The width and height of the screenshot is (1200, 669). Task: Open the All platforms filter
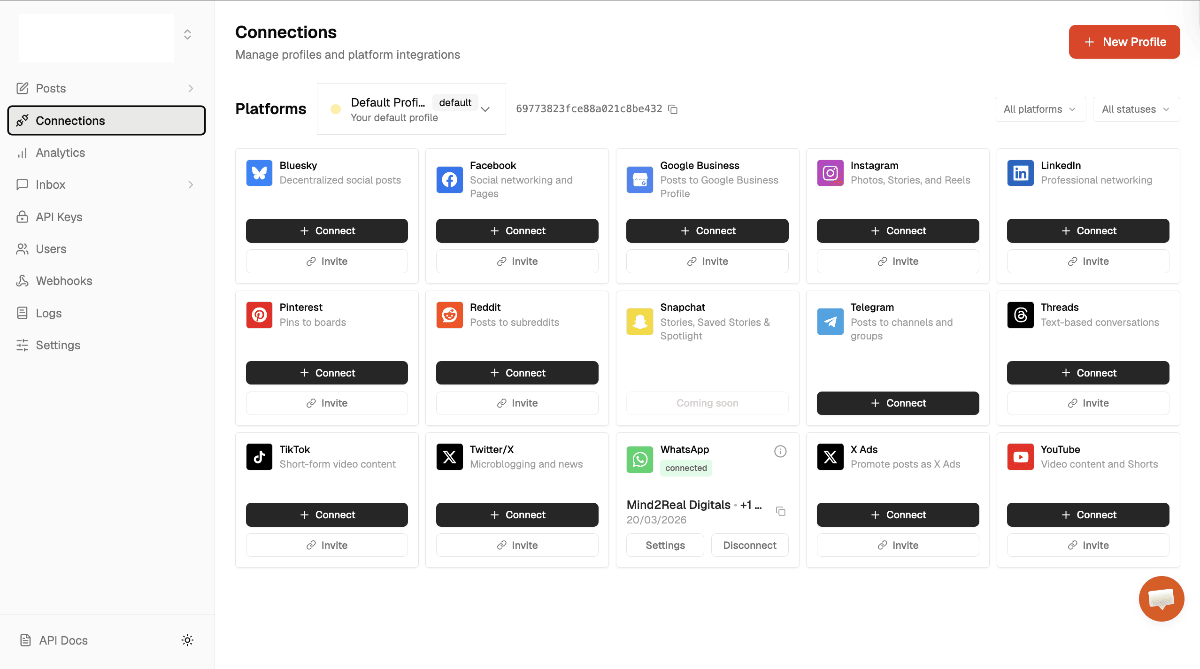coord(1040,109)
